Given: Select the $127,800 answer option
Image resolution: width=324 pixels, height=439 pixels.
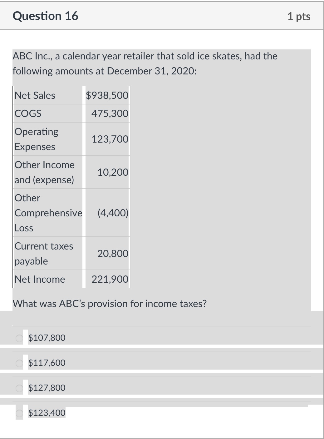Looking at the screenshot, I should pos(47,388).
